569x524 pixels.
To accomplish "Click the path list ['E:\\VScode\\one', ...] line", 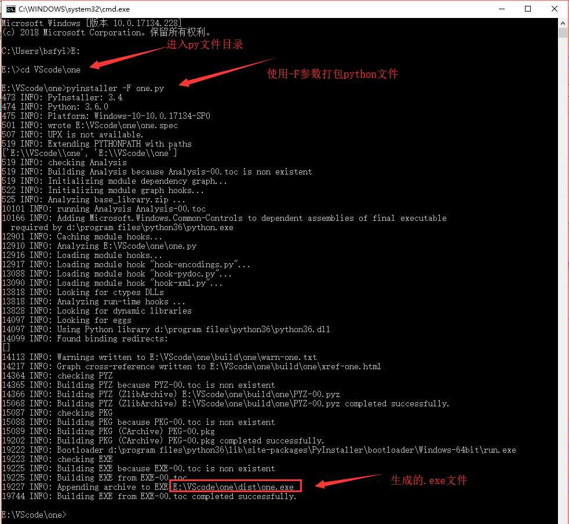I will coord(89,153).
